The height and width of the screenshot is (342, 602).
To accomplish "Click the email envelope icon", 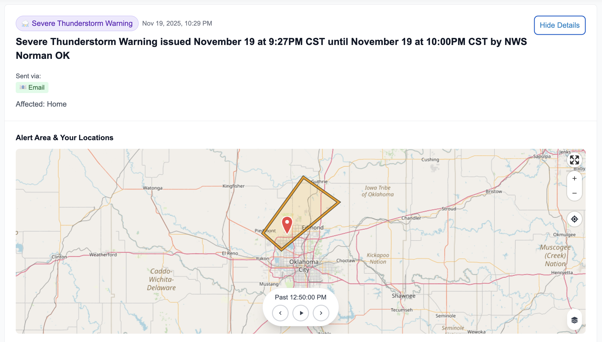I will tap(23, 87).
